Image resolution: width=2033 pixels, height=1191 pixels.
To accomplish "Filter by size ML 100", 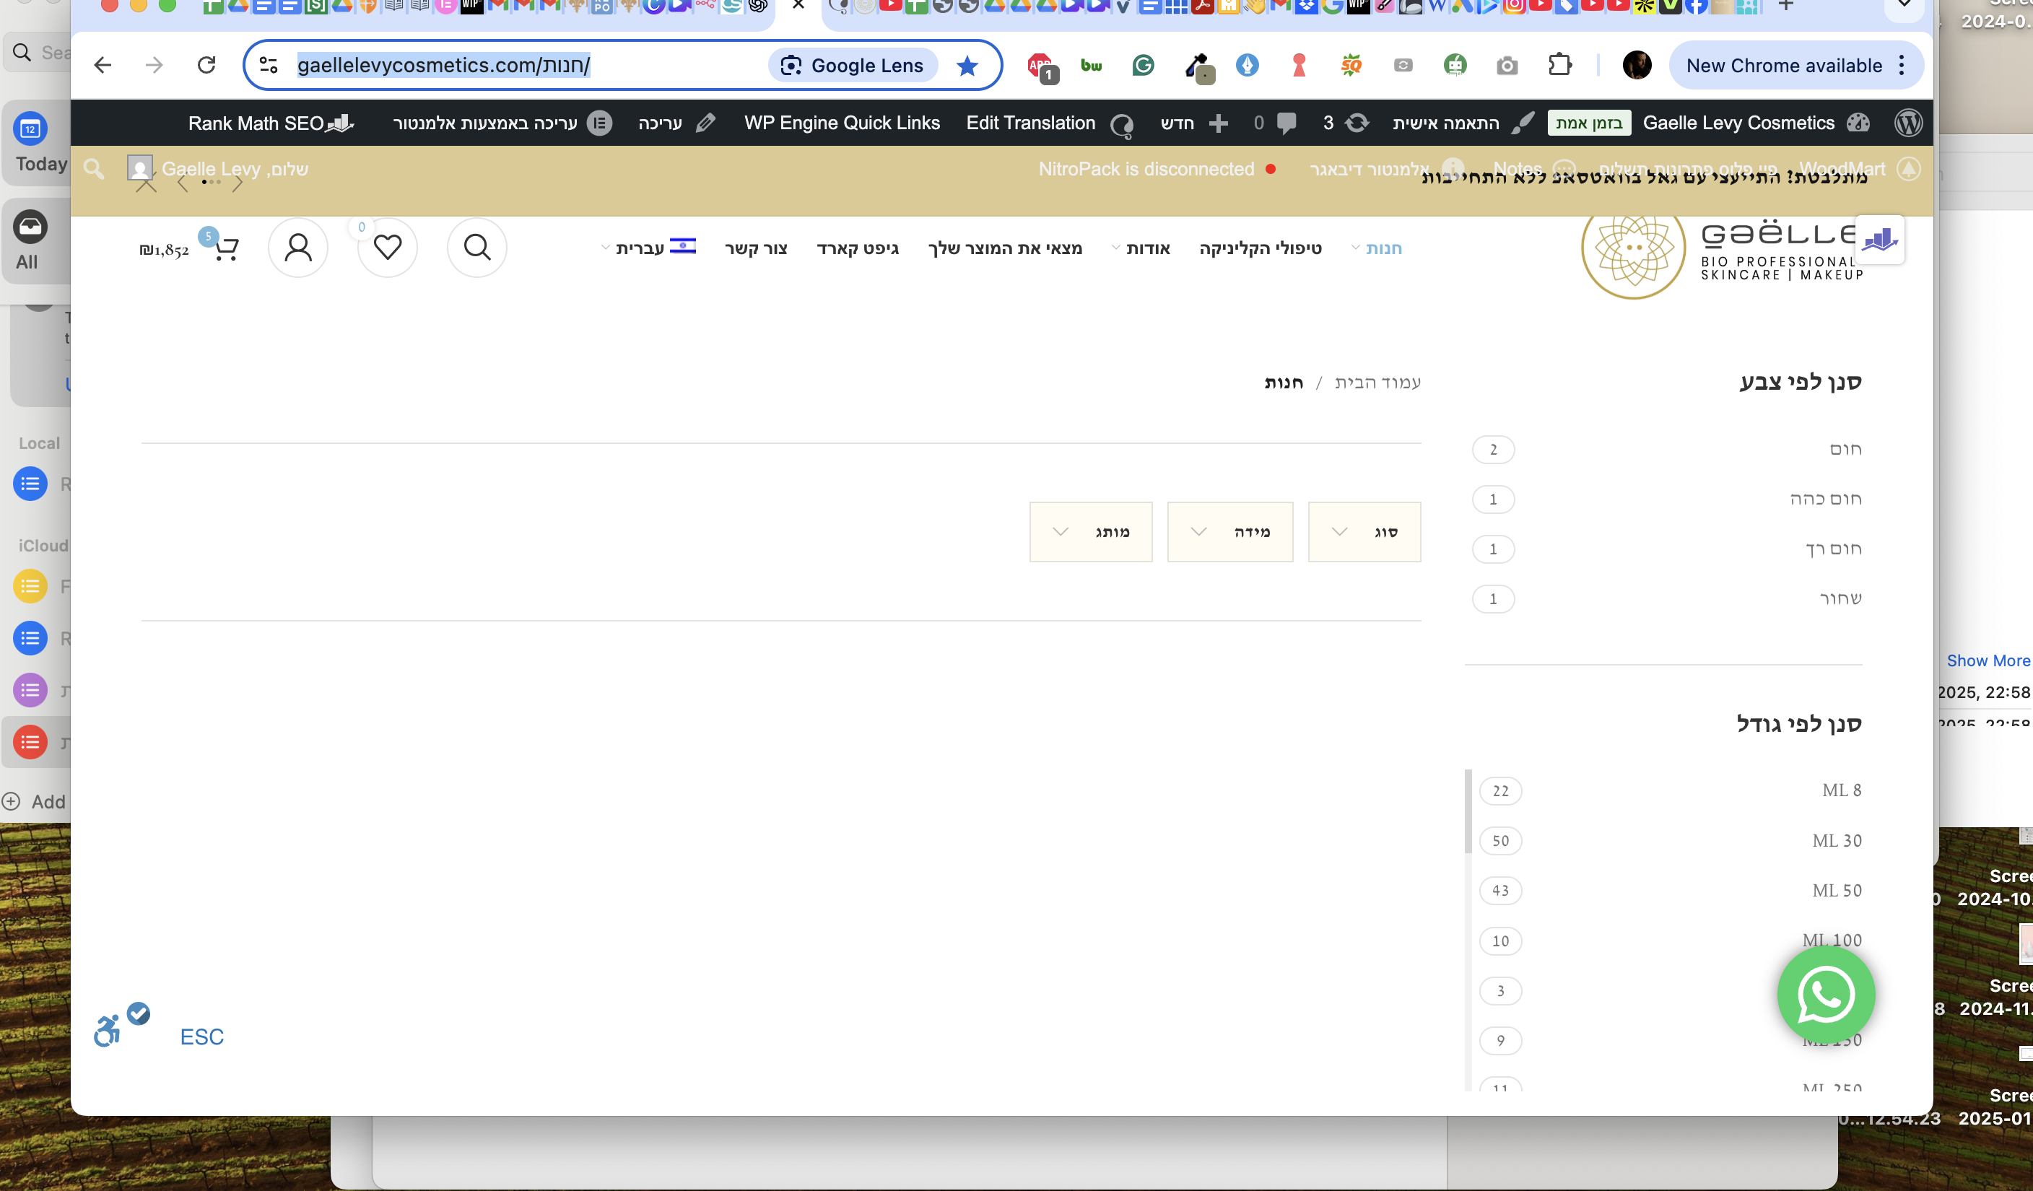I will [x=1832, y=941].
